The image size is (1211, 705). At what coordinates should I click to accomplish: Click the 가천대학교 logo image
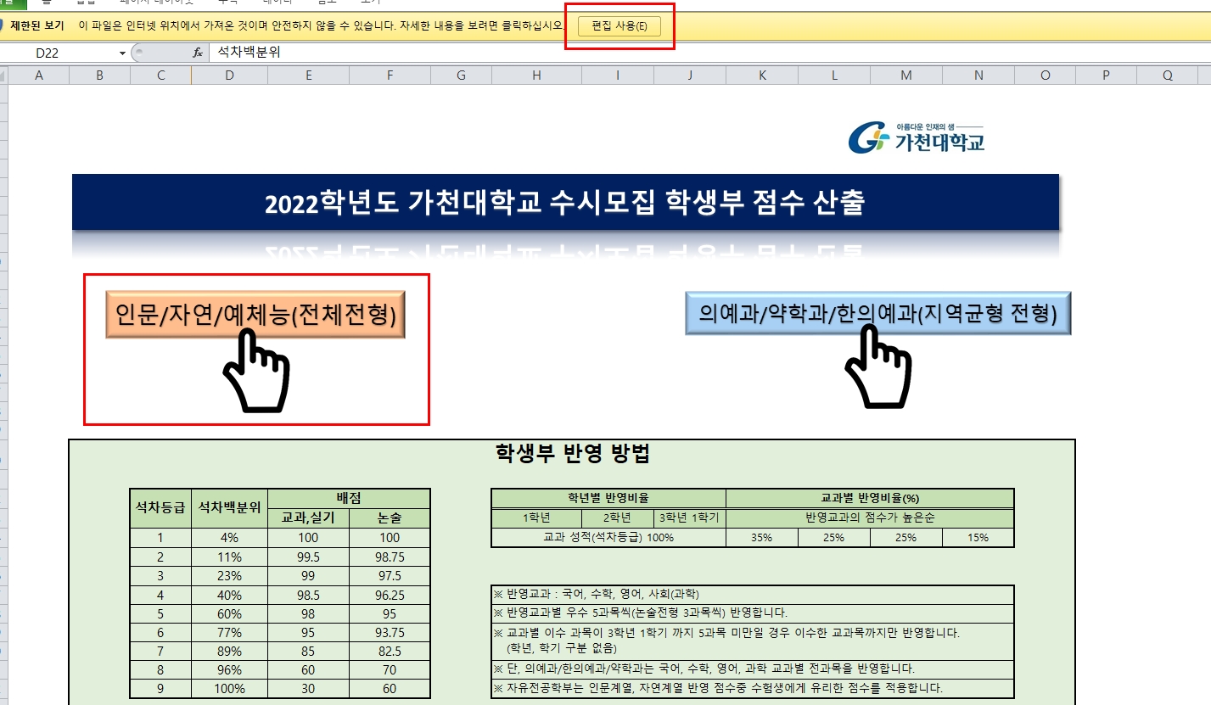coord(917,137)
